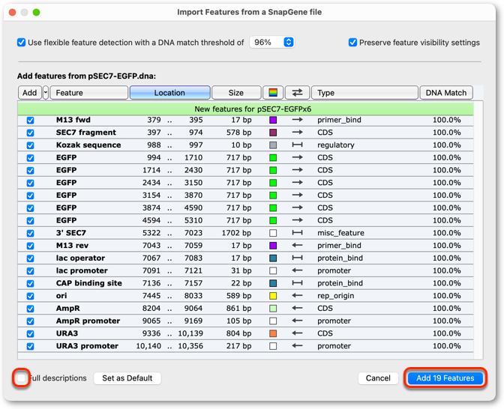Open the Add column dropdown arrow
The width and height of the screenshot is (504, 409).
[46, 93]
